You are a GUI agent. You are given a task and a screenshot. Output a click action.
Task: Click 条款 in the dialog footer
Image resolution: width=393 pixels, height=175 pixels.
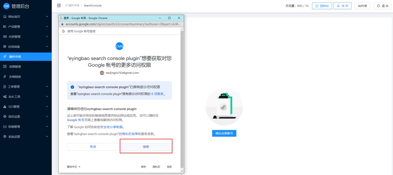tap(169, 167)
